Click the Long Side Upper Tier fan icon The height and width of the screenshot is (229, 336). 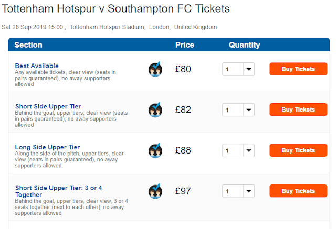coord(155,150)
